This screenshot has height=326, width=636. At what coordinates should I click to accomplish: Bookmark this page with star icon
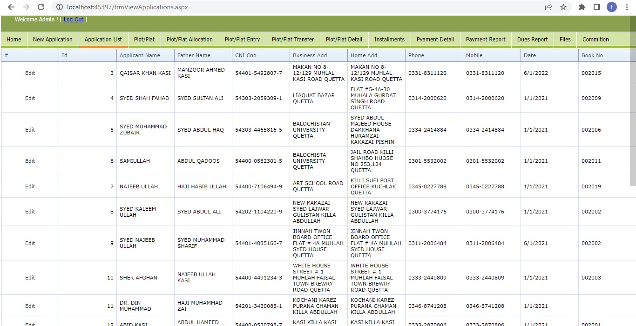pyautogui.click(x=563, y=7)
